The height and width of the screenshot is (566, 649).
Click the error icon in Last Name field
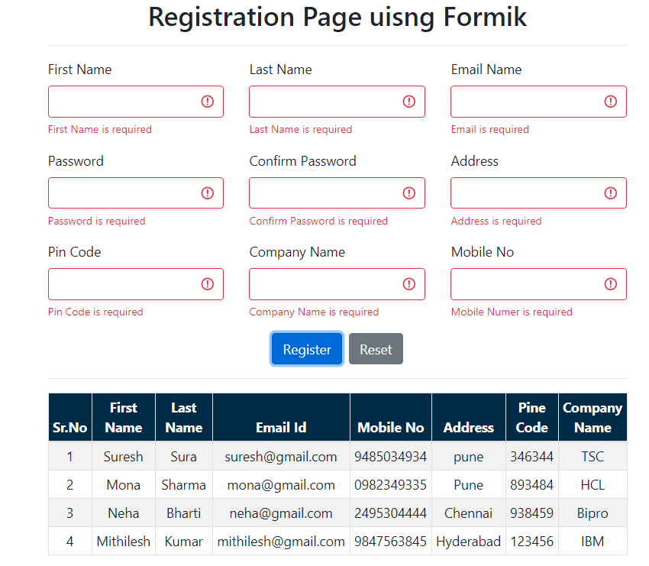coord(409,102)
